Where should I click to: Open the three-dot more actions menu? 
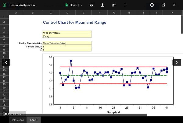pos(125,5)
